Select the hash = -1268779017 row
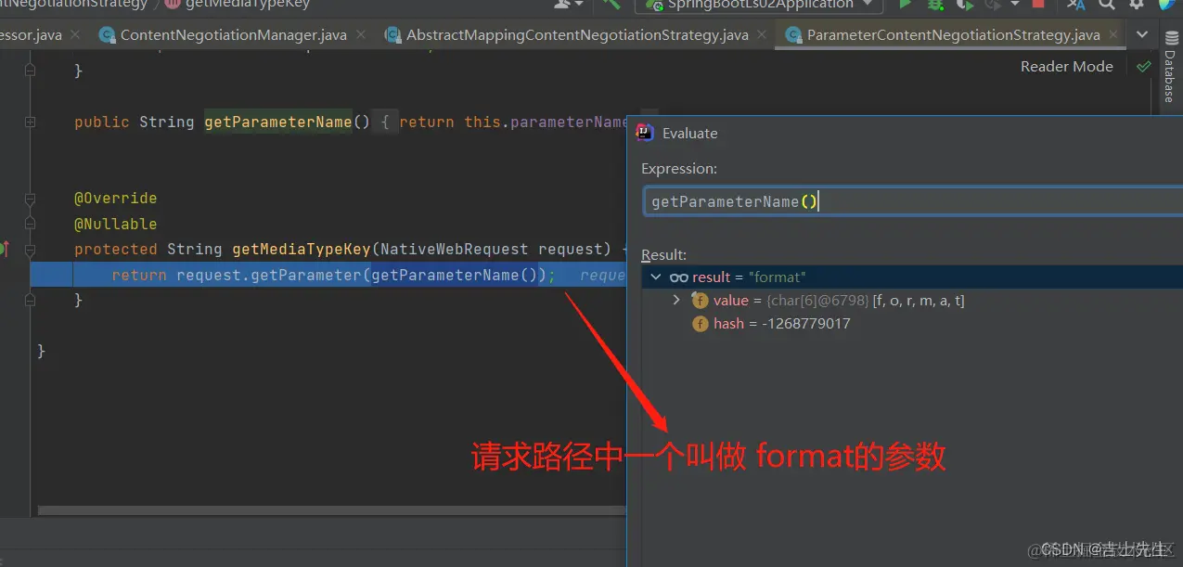Viewport: 1183px width, 567px height. pos(912,324)
